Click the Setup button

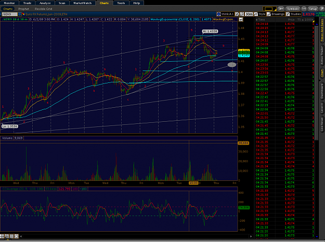tap(313, 9)
